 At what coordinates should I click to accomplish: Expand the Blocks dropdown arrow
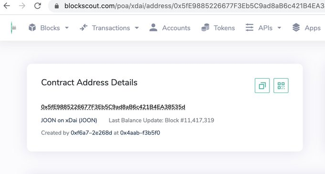[67, 28]
